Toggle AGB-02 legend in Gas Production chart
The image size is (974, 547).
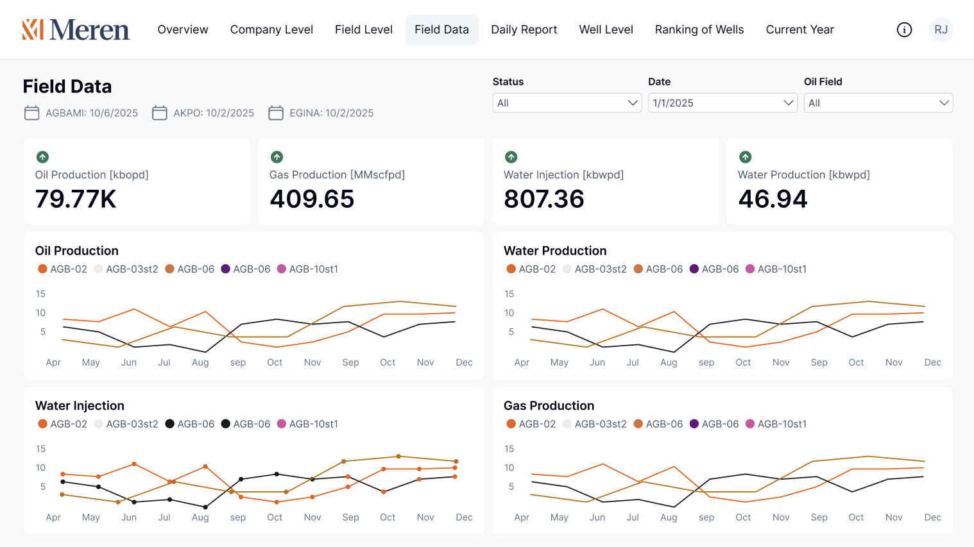tap(531, 424)
